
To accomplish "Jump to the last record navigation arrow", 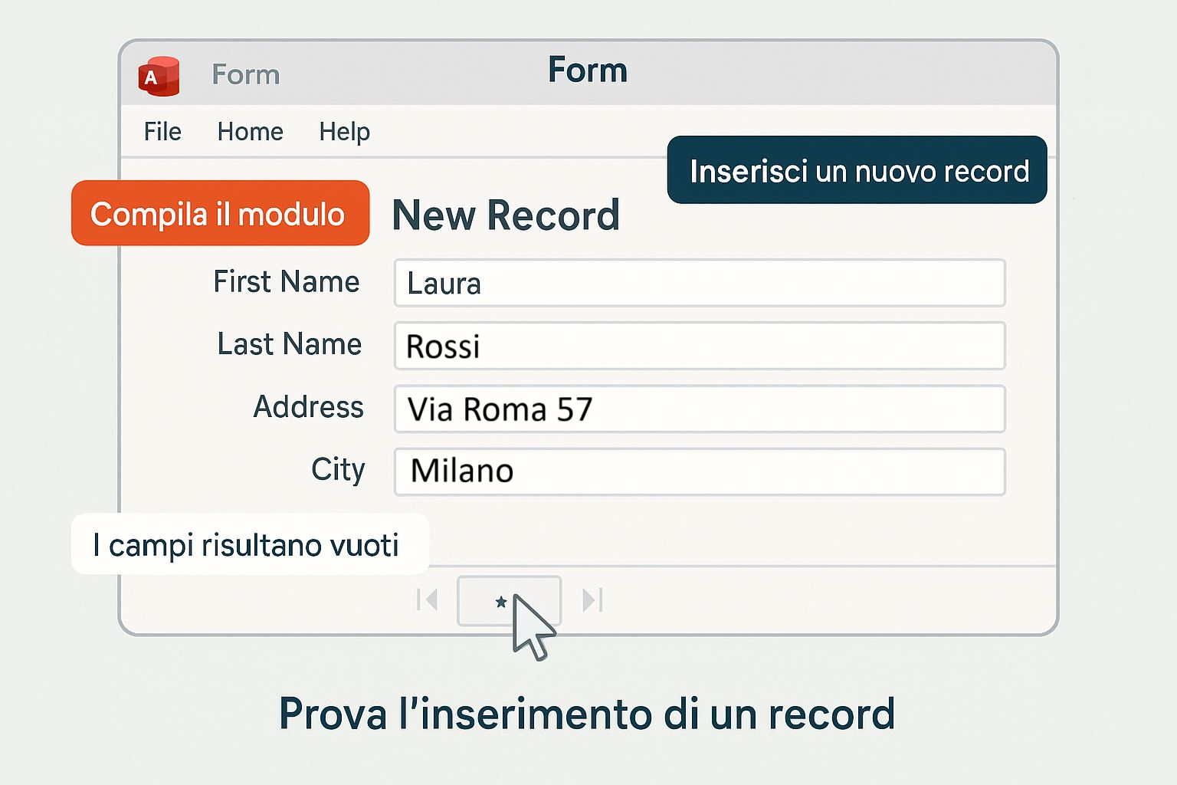I will pos(592,599).
